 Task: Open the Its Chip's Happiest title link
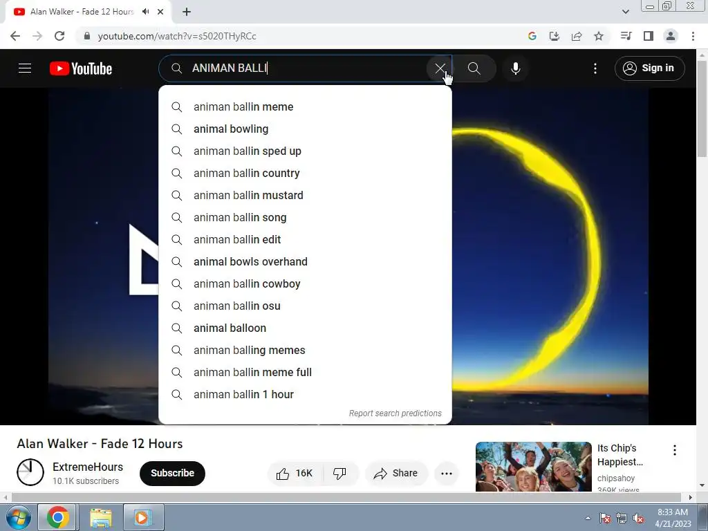(x=620, y=455)
